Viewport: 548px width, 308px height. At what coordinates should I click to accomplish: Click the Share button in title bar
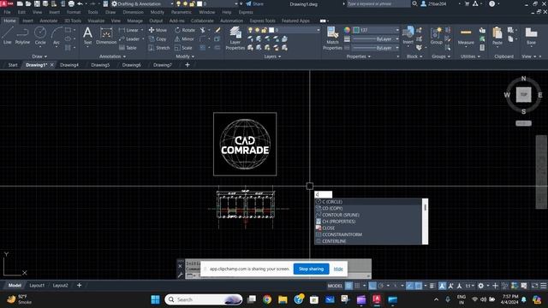[255, 3]
